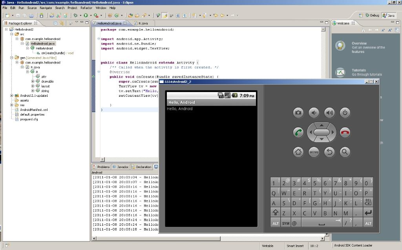Click the green Run button in toolbar

point(86,15)
